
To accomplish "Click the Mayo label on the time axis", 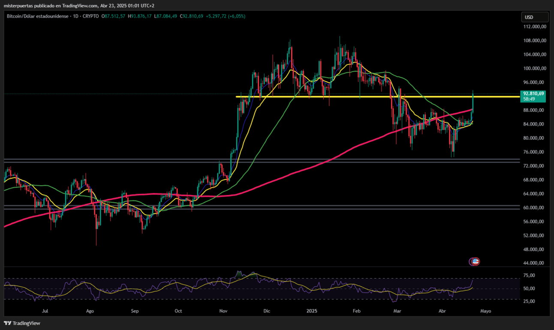I will pyautogui.click(x=485, y=311).
